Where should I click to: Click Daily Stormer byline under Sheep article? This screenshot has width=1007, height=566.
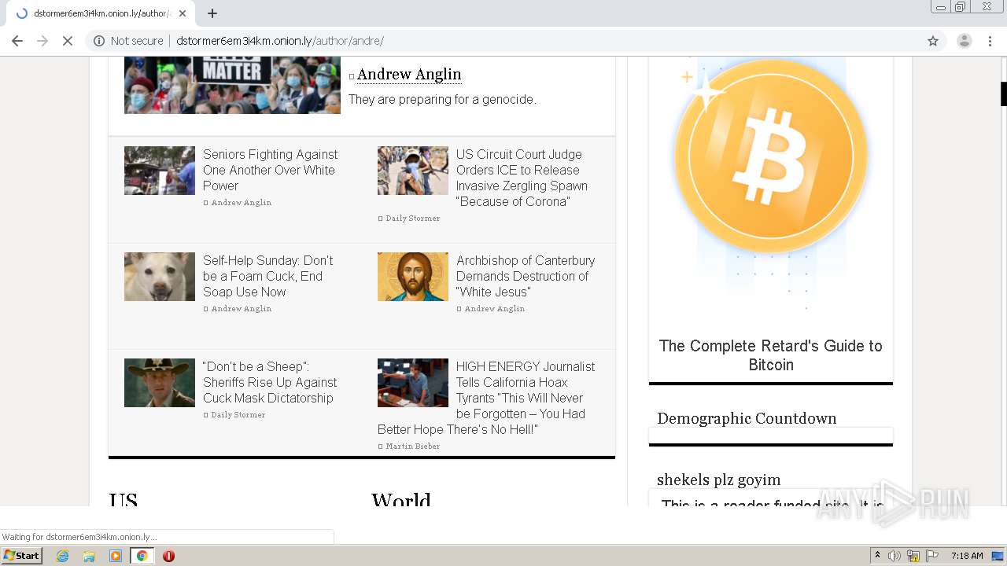point(238,415)
